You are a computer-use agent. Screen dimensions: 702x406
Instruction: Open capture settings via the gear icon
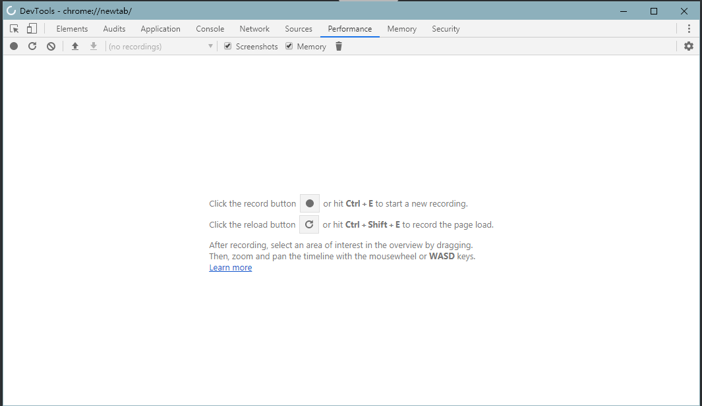click(x=689, y=47)
